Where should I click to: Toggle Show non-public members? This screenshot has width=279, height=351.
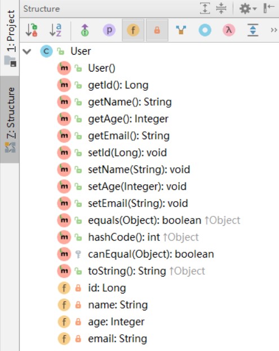click(x=157, y=30)
